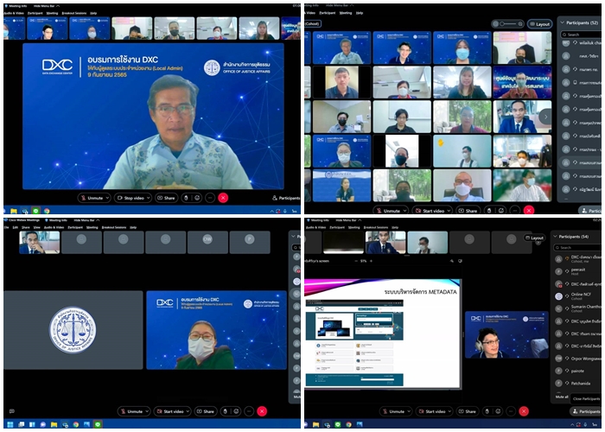605x432 pixels.
Task: Open View menu in Cisco Webex Meetings window
Action: click(x=36, y=227)
